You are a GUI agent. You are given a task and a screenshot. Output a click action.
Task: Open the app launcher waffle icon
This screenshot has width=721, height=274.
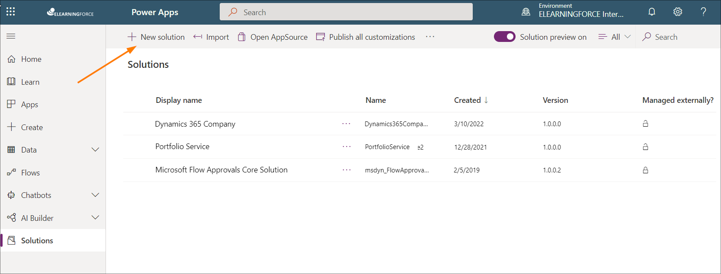coord(11,12)
